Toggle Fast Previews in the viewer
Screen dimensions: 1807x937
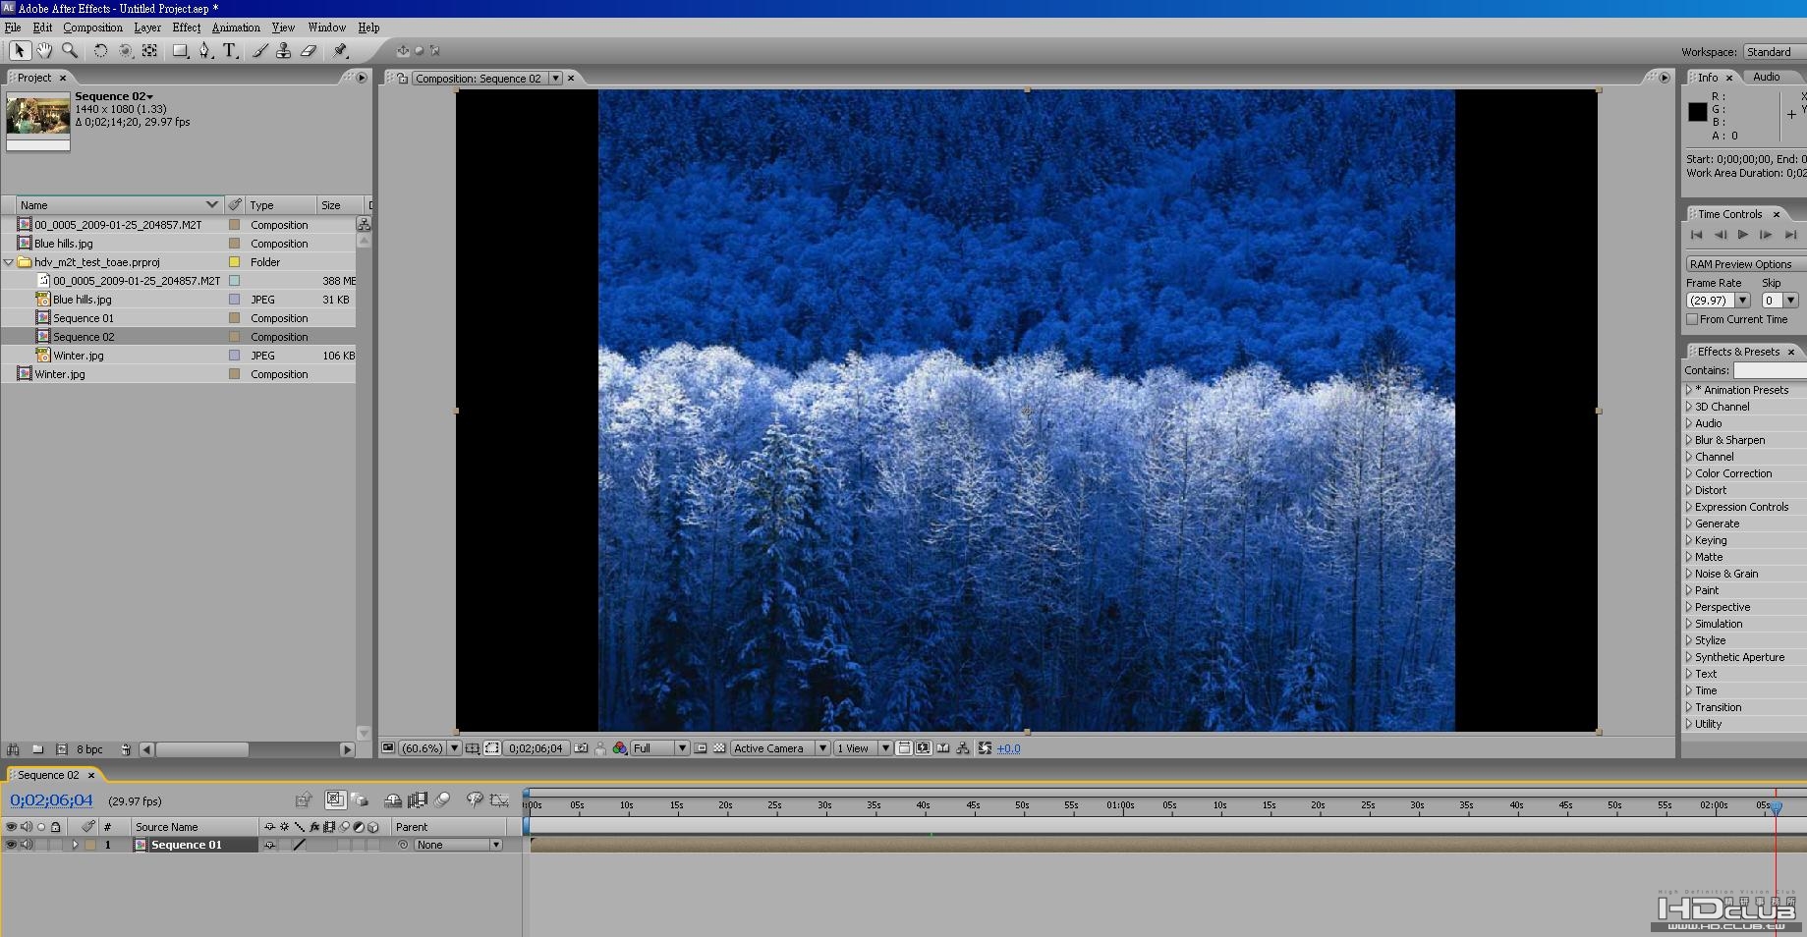[924, 748]
